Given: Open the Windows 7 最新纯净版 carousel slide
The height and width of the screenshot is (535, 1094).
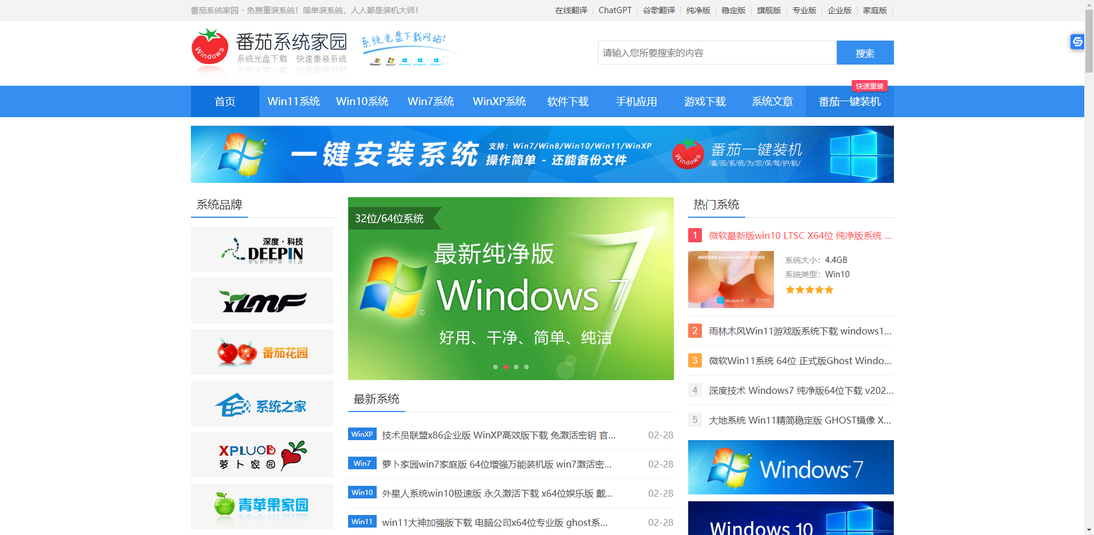Looking at the screenshot, I should tap(511, 289).
